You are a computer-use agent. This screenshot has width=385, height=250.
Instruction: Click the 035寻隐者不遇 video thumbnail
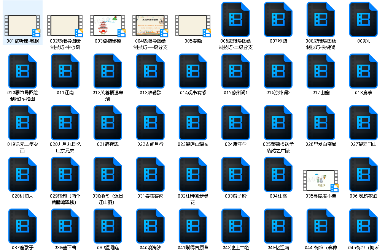point(321,180)
